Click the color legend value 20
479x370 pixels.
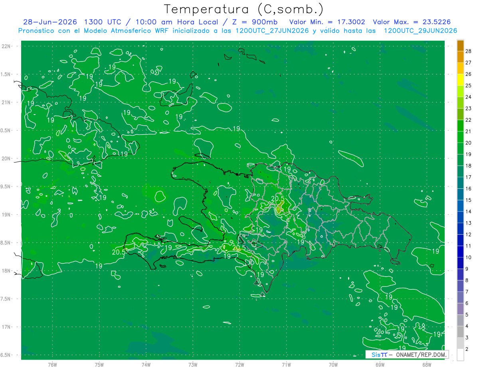point(468,143)
